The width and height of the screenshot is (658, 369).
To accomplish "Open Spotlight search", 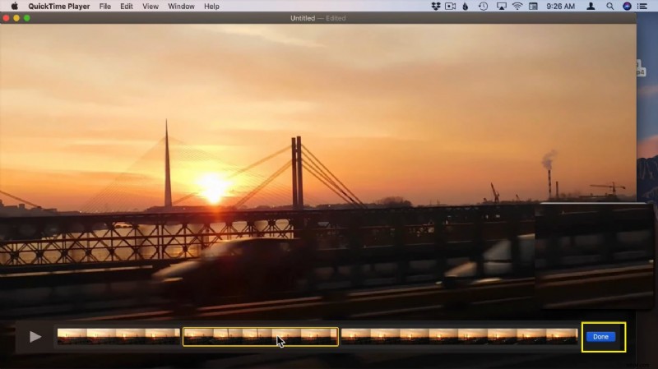I will click(x=610, y=6).
